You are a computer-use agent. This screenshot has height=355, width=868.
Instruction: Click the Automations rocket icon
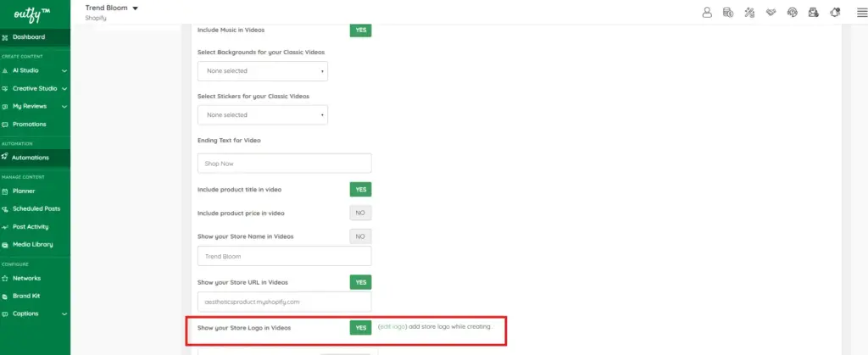pos(5,157)
